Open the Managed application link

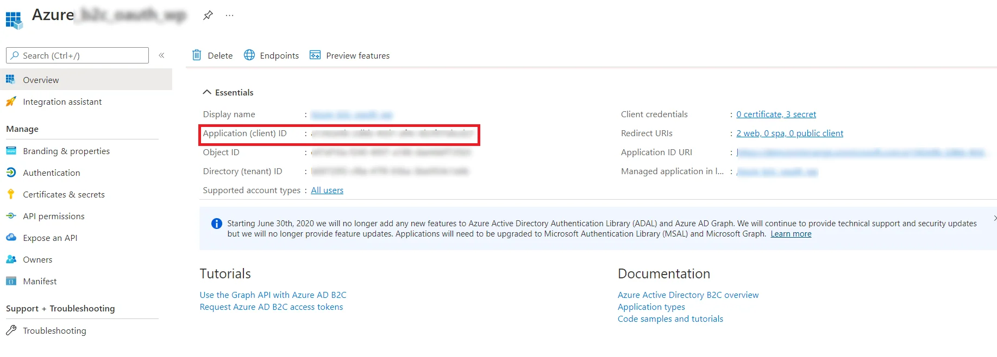[777, 171]
